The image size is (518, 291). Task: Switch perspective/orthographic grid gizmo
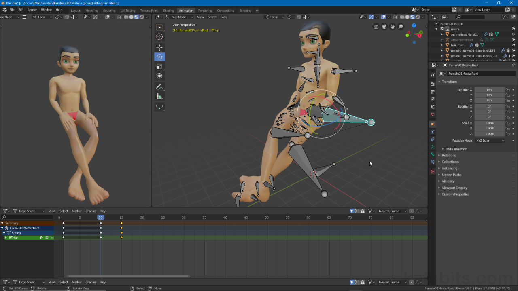click(x=376, y=27)
